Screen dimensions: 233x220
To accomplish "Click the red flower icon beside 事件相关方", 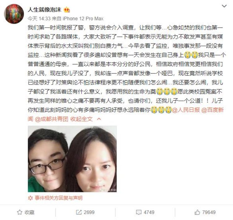I will pyautogui.click(x=30, y=198).
